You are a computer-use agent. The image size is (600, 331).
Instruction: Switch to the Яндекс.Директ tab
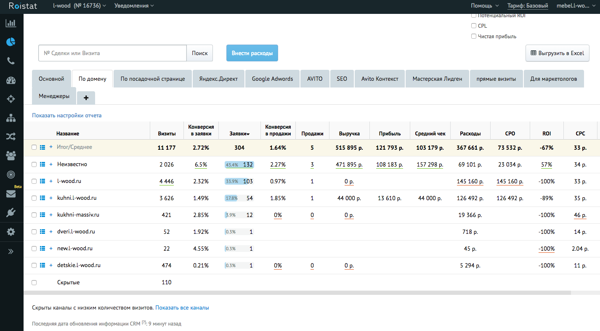tap(218, 79)
